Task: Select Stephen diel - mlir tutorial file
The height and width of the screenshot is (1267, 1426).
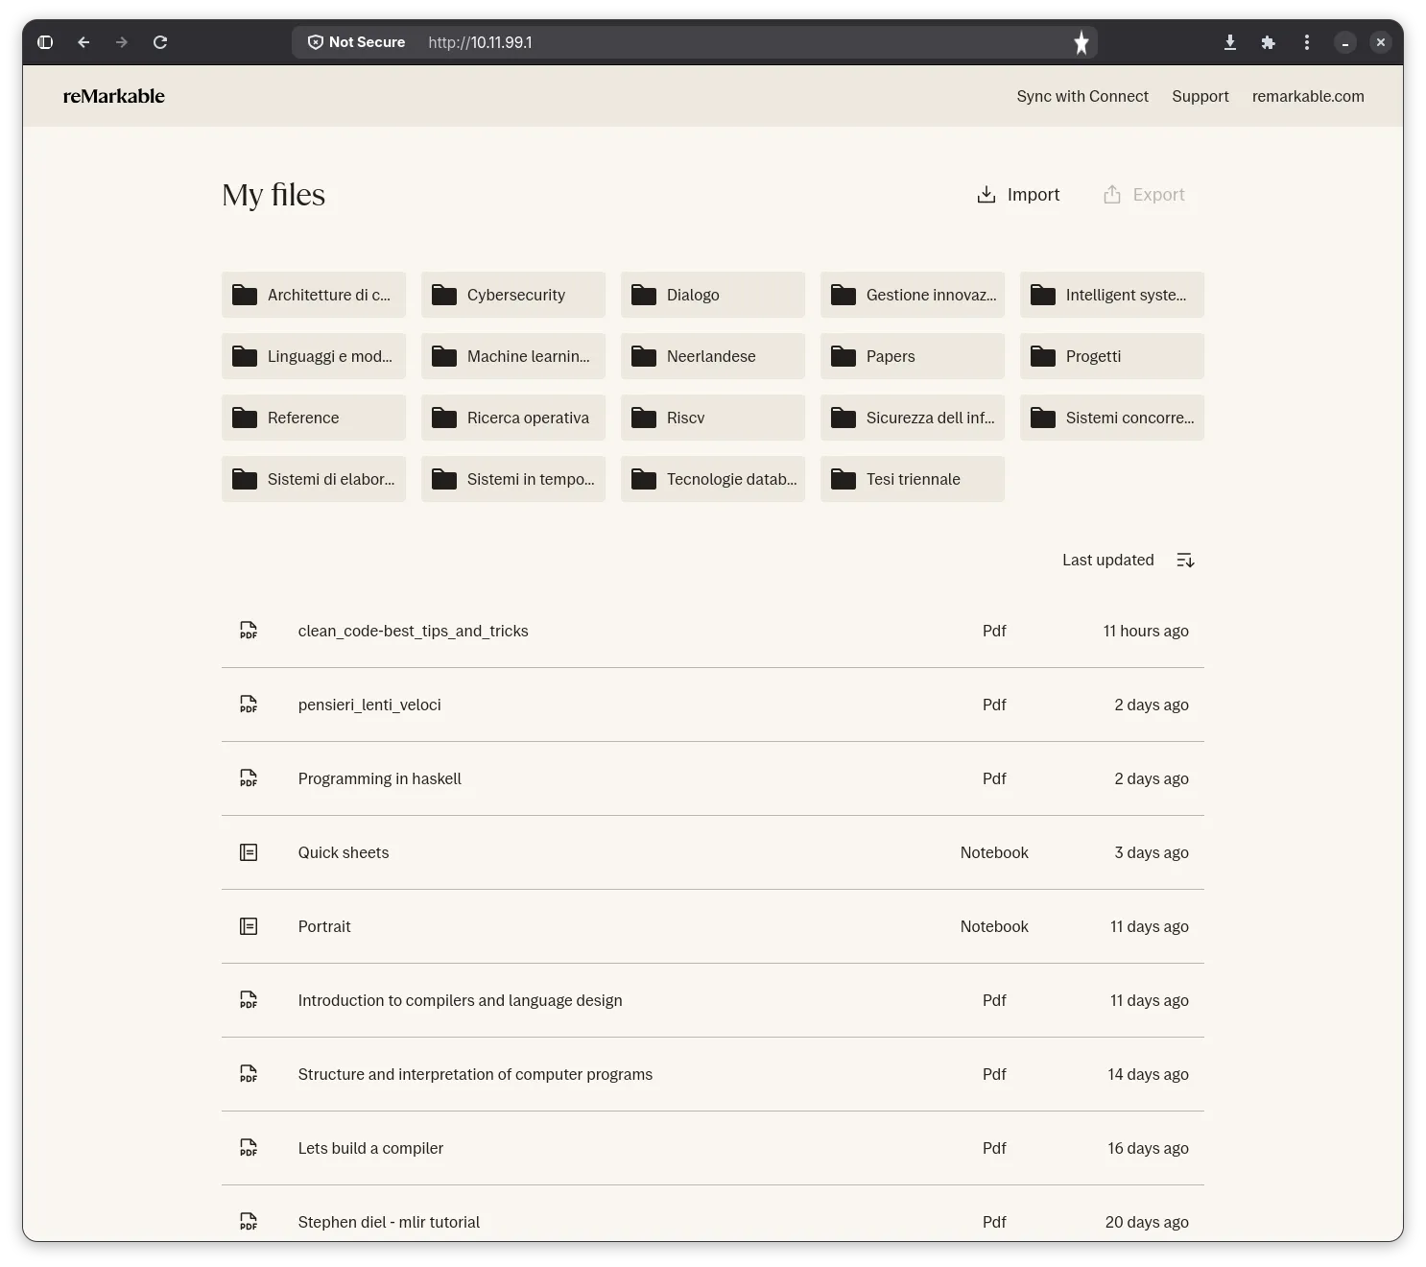Action: coord(713,1214)
